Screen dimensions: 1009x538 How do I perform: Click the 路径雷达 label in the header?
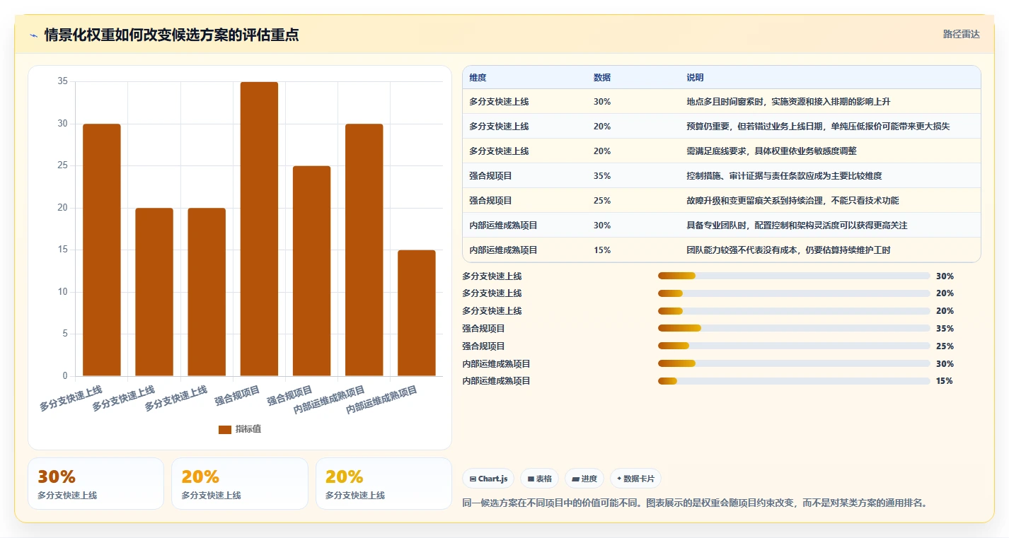pyautogui.click(x=961, y=34)
